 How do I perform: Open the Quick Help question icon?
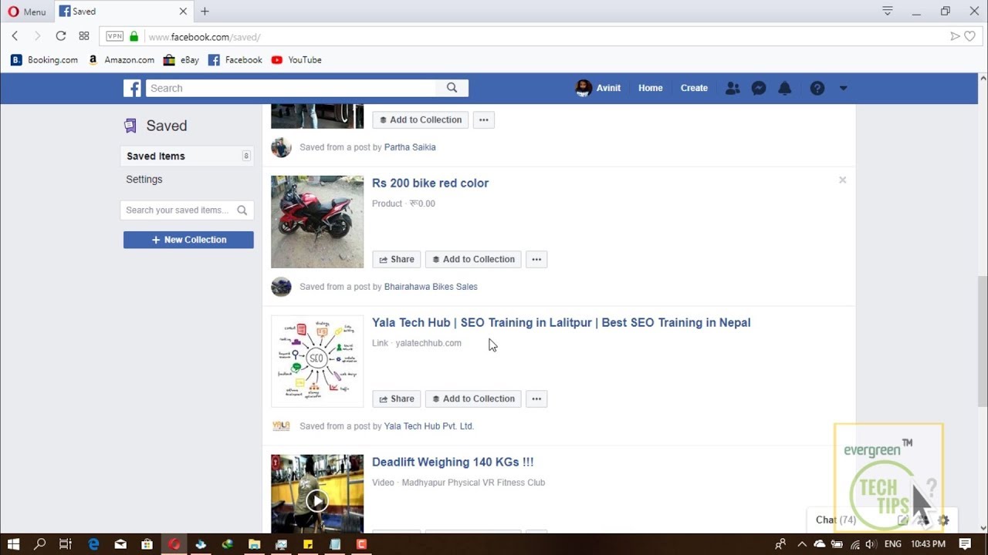[x=817, y=88]
